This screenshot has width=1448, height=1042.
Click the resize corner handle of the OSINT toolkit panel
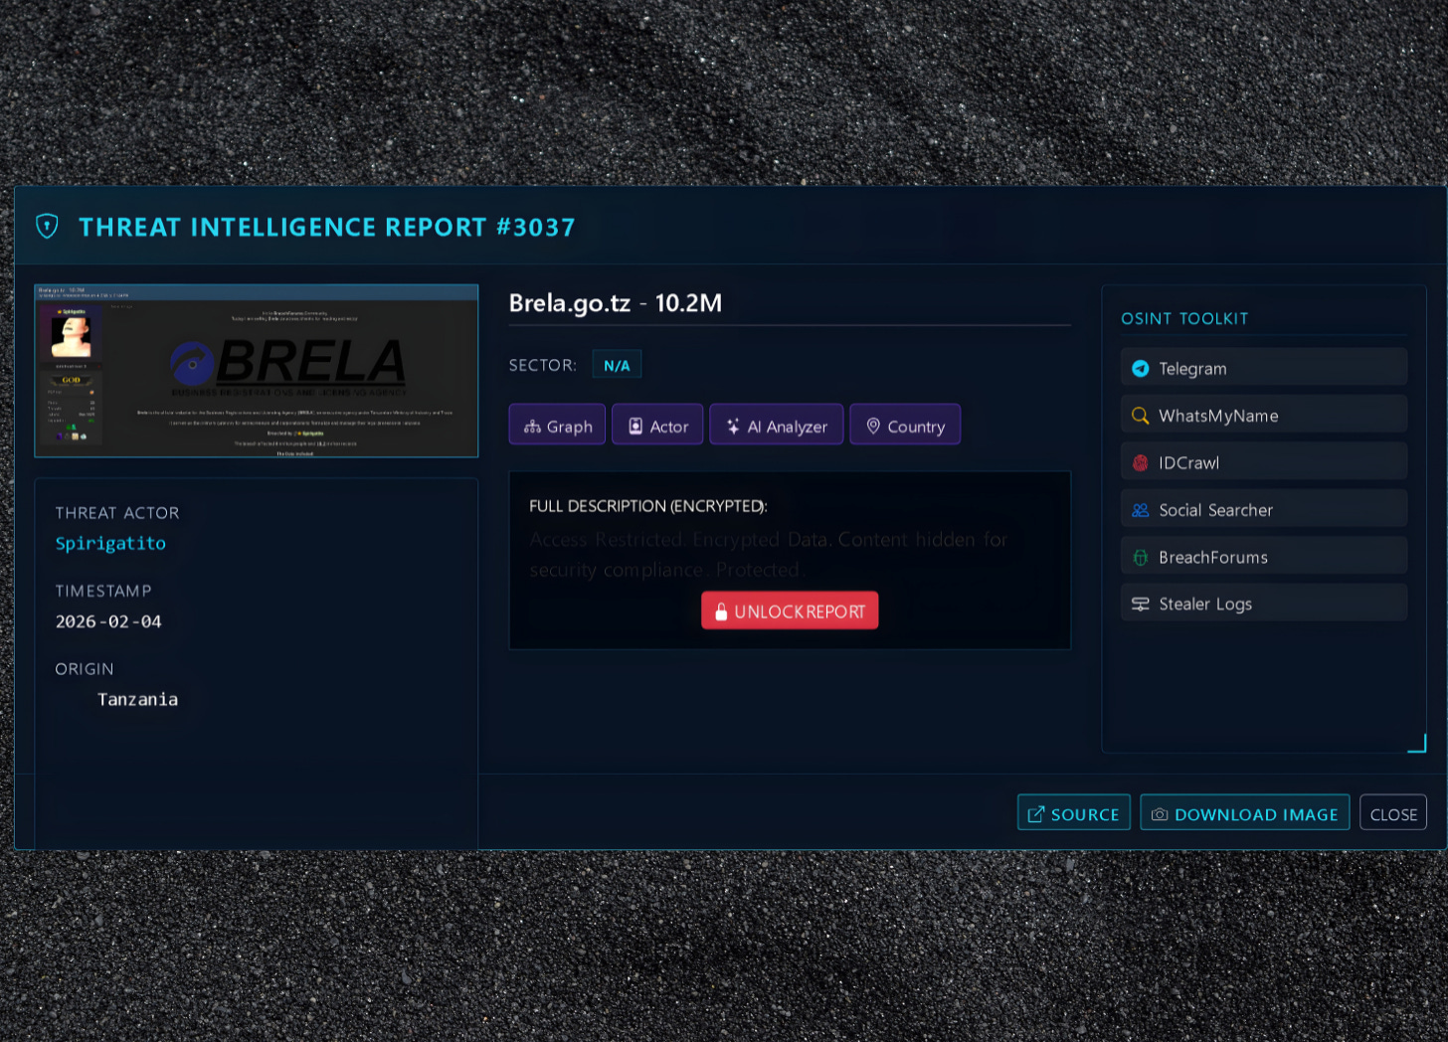(x=1417, y=744)
